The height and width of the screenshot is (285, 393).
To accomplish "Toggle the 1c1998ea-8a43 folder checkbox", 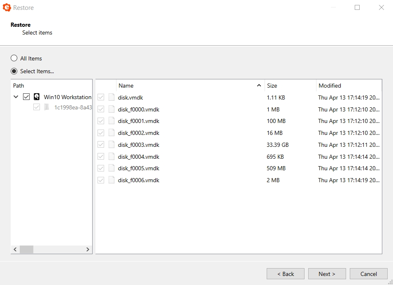I will [37, 107].
